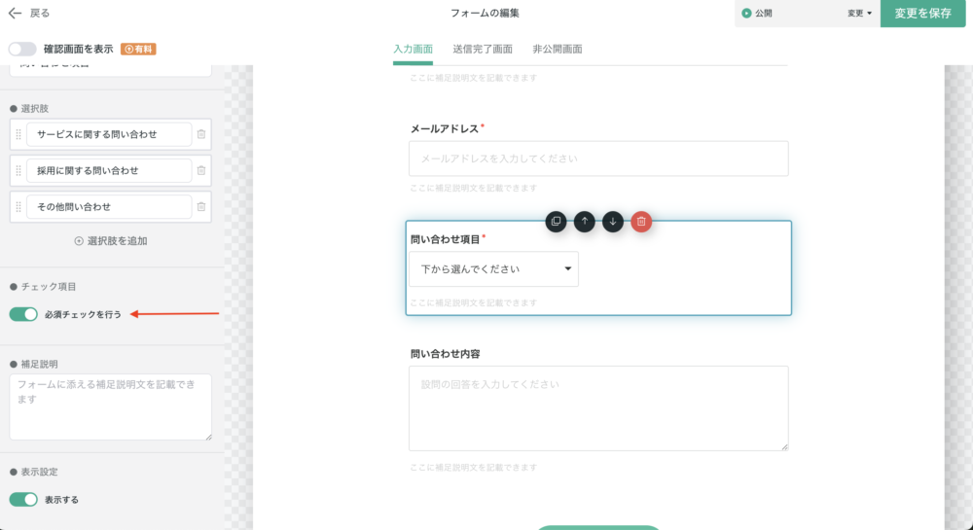Click the メールアドレス input field
Image resolution: width=973 pixels, height=530 pixels.
[x=598, y=159]
